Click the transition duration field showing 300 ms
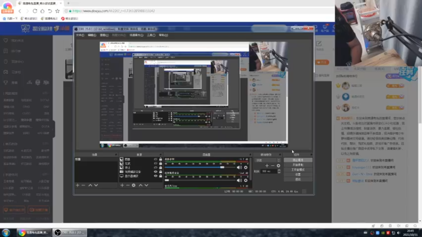Image resolution: width=422 pixels, height=237 pixels. click(x=268, y=171)
